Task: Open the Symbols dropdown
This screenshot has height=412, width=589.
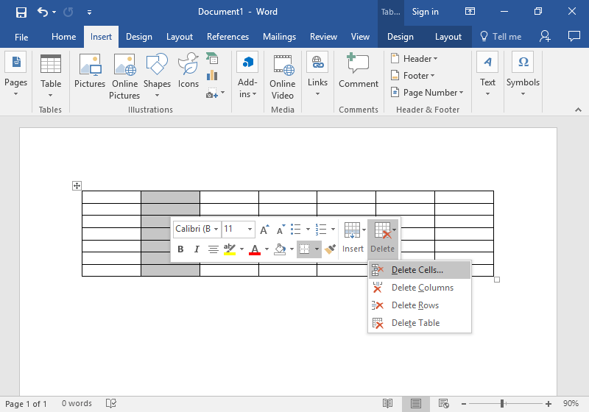Action: click(523, 75)
